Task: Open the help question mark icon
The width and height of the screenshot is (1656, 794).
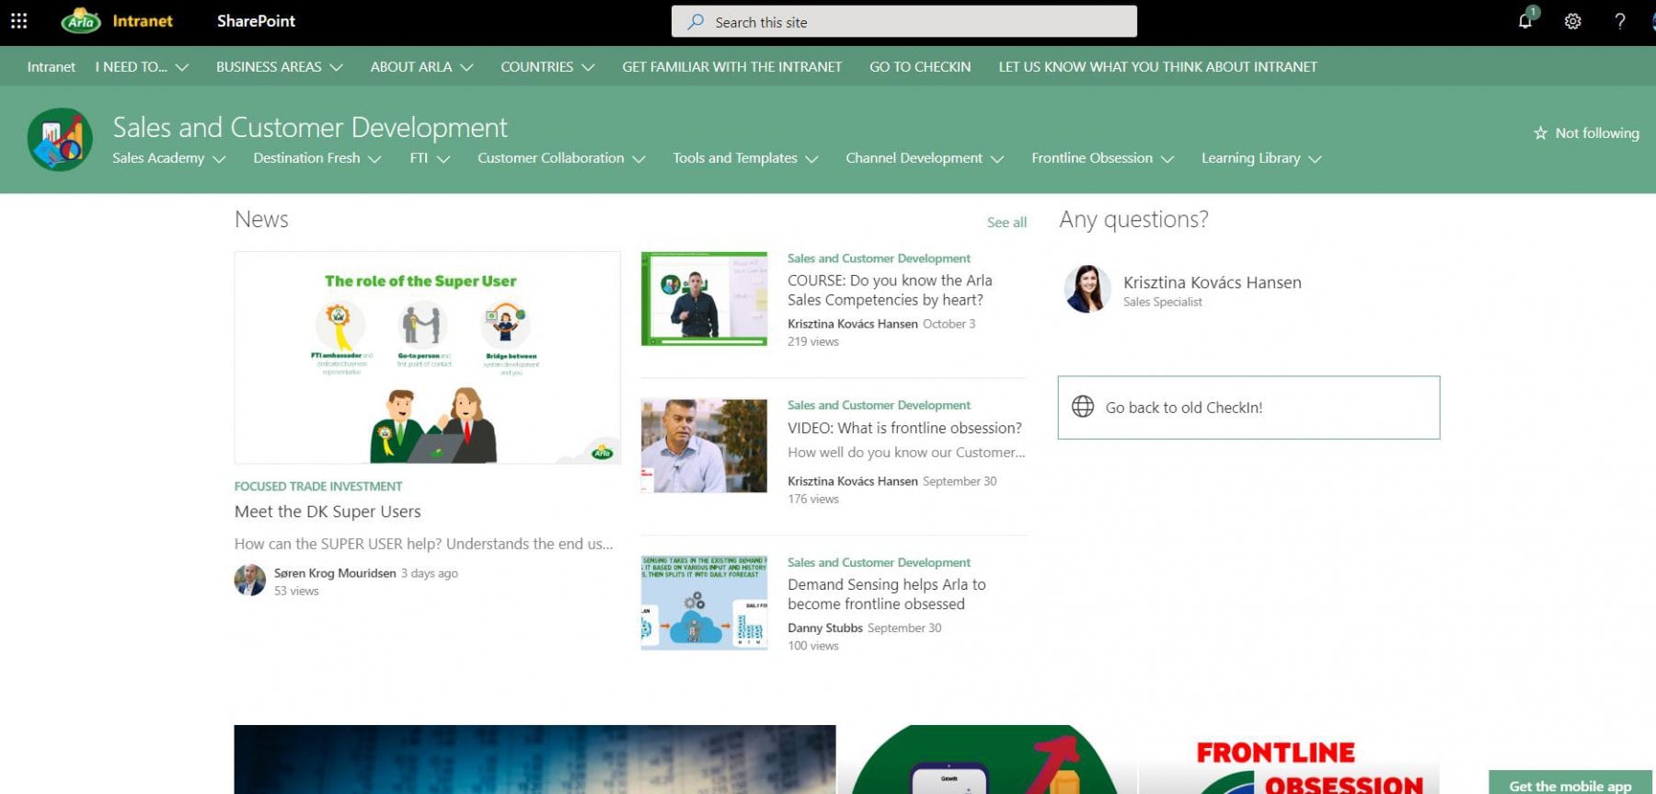Action: [x=1620, y=21]
